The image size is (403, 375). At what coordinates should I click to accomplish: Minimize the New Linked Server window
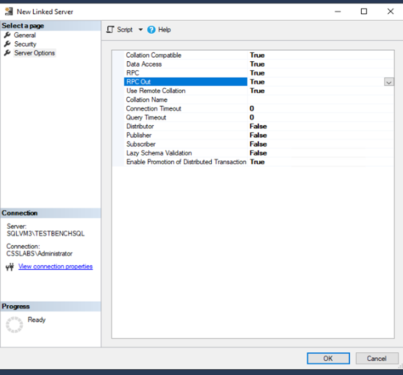pyautogui.click(x=338, y=11)
